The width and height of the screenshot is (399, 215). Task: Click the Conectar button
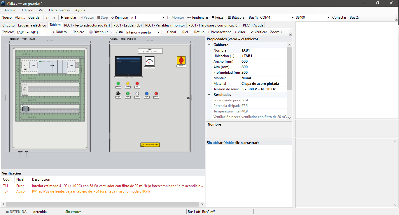tap(339, 17)
